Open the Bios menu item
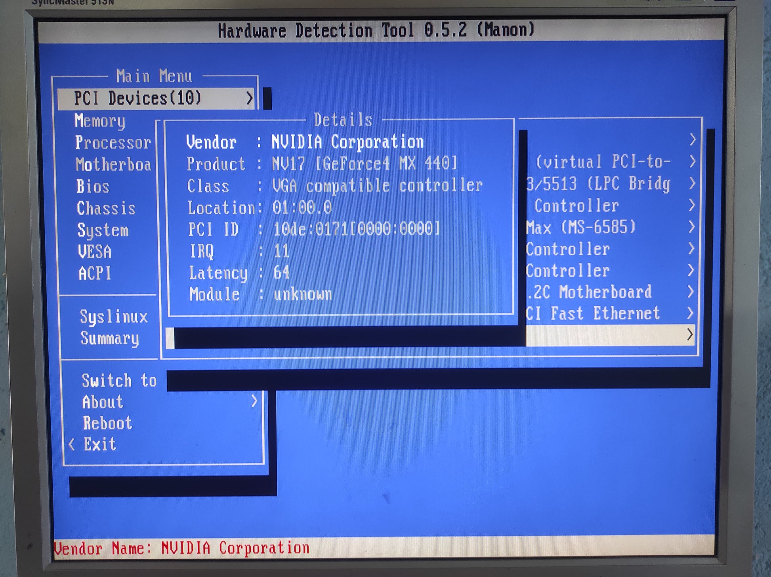The image size is (771, 577). (x=93, y=186)
